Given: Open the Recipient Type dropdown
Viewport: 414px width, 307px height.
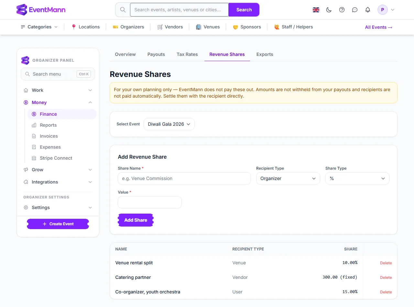Looking at the screenshot, I should [288, 178].
